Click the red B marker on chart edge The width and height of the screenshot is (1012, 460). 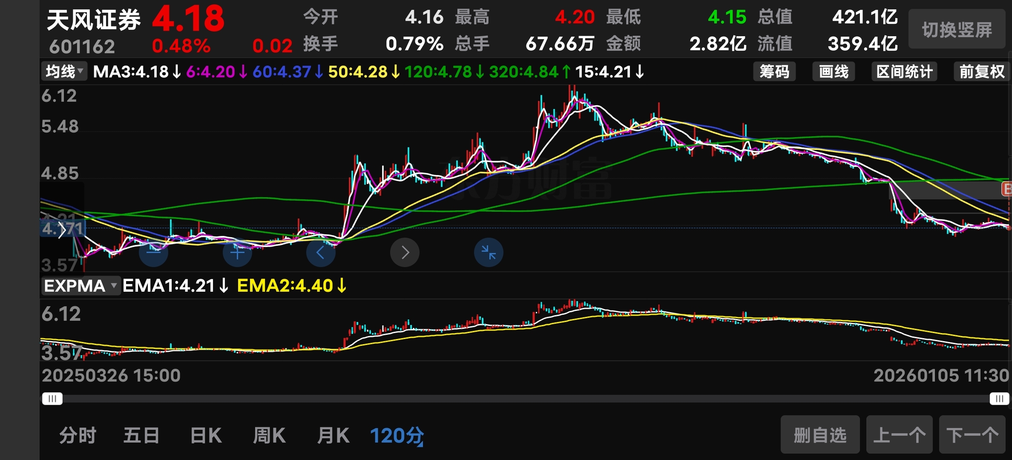[x=1007, y=189]
